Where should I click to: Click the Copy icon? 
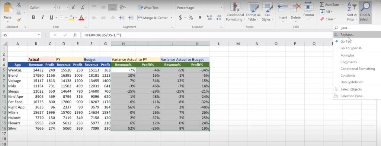tap(18, 12)
